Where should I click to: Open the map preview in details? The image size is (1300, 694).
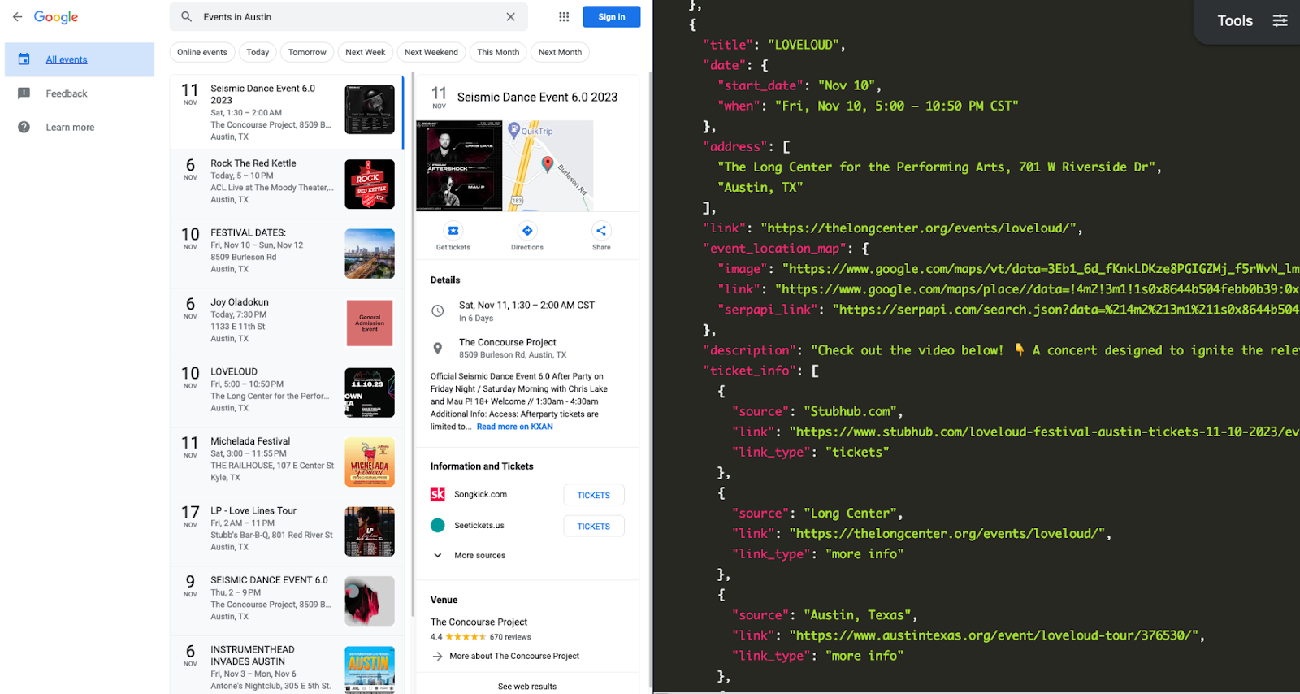click(x=549, y=166)
